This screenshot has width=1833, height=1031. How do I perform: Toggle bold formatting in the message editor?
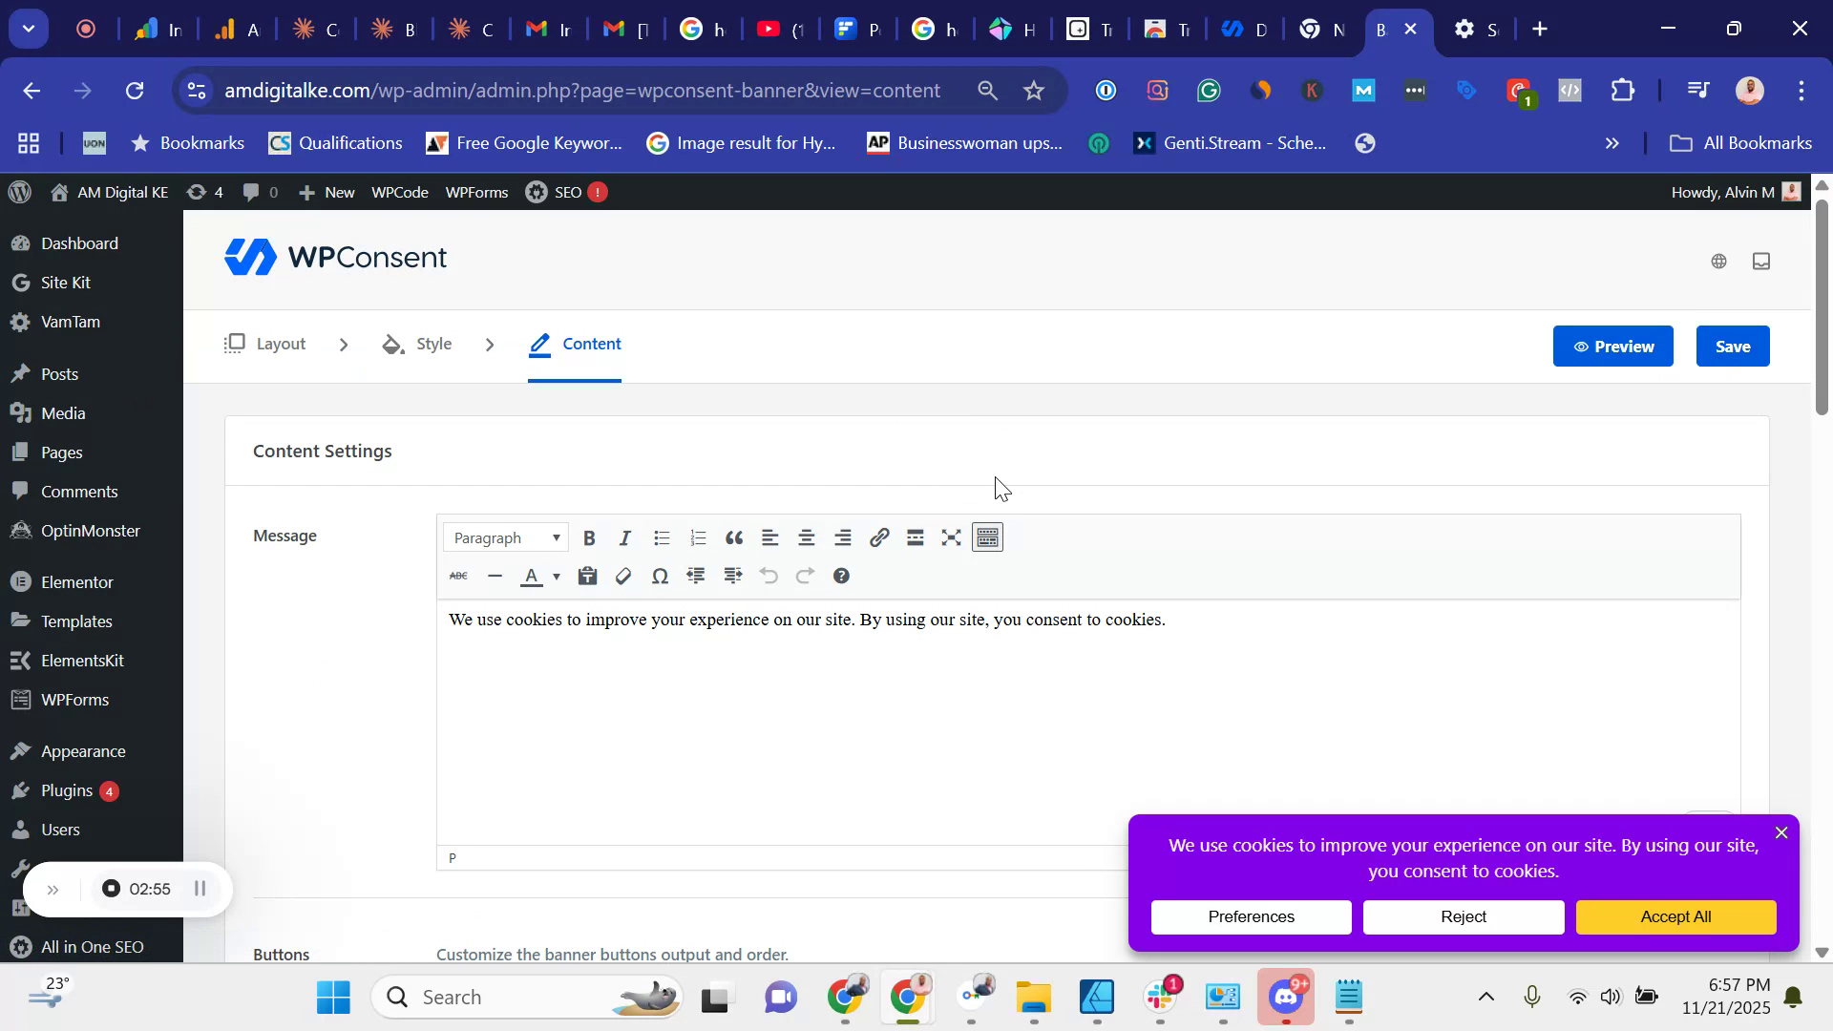588,537
